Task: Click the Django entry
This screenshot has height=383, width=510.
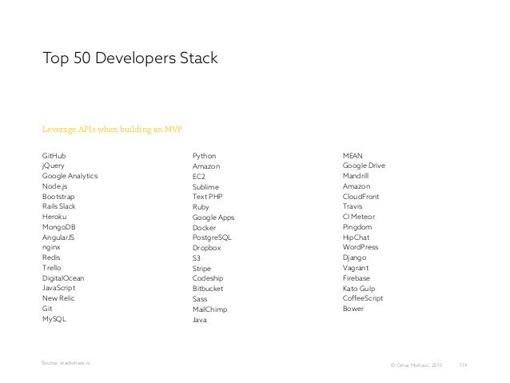Action: point(355,257)
